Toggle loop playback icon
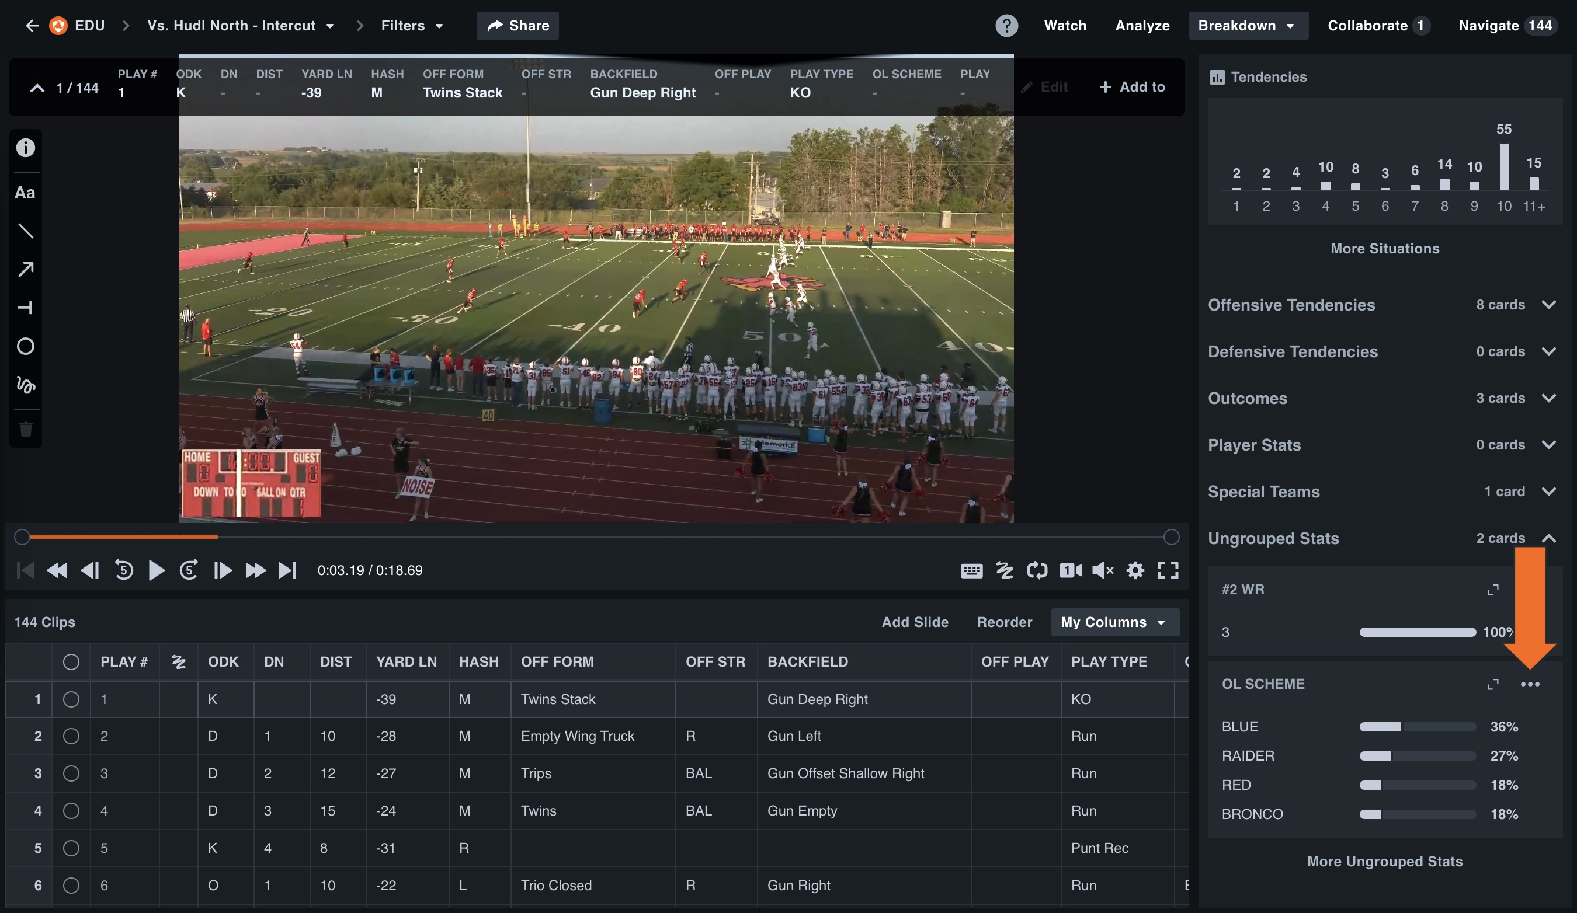The image size is (1577, 913). (x=1037, y=570)
